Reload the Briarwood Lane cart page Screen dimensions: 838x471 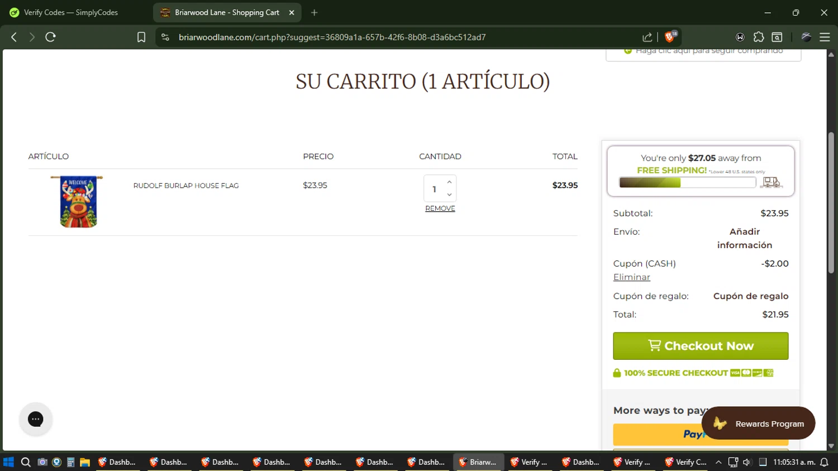point(51,37)
